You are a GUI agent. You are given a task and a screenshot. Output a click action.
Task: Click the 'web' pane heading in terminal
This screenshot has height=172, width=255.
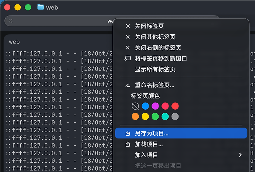click(x=14, y=42)
